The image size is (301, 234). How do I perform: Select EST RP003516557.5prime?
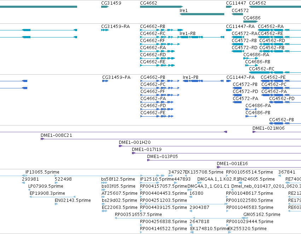pos(138,215)
